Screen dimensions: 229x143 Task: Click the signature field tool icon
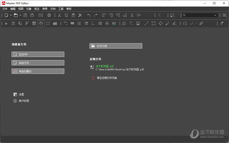coord(114,24)
